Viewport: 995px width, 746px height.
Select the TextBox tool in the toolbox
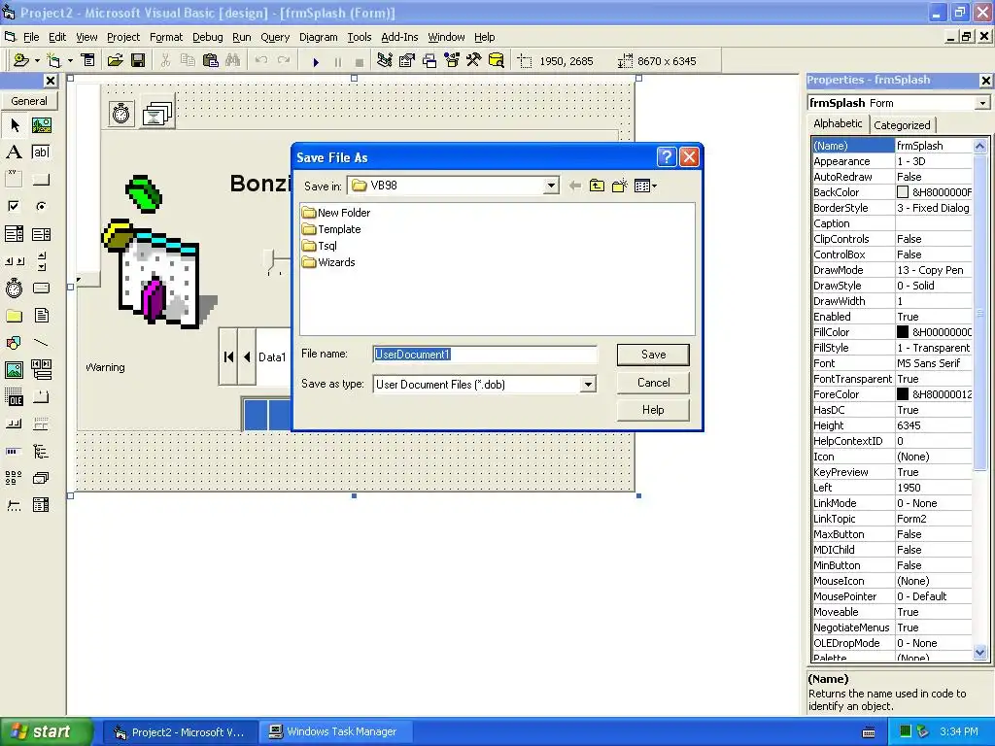coord(41,153)
